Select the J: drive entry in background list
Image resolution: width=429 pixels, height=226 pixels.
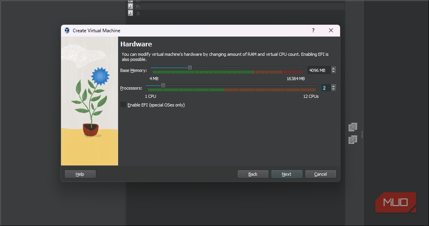[x=237, y=13]
